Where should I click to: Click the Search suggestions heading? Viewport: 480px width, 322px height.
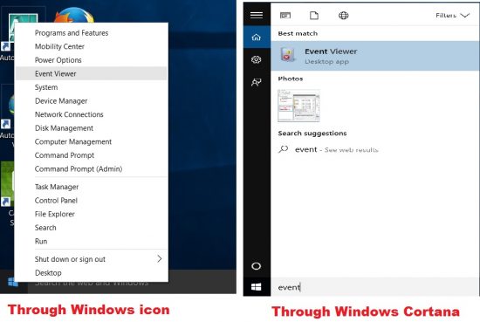click(x=312, y=134)
